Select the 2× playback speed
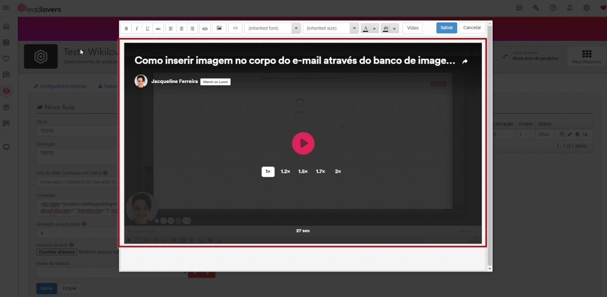The height and width of the screenshot is (297, 607). 338,171
